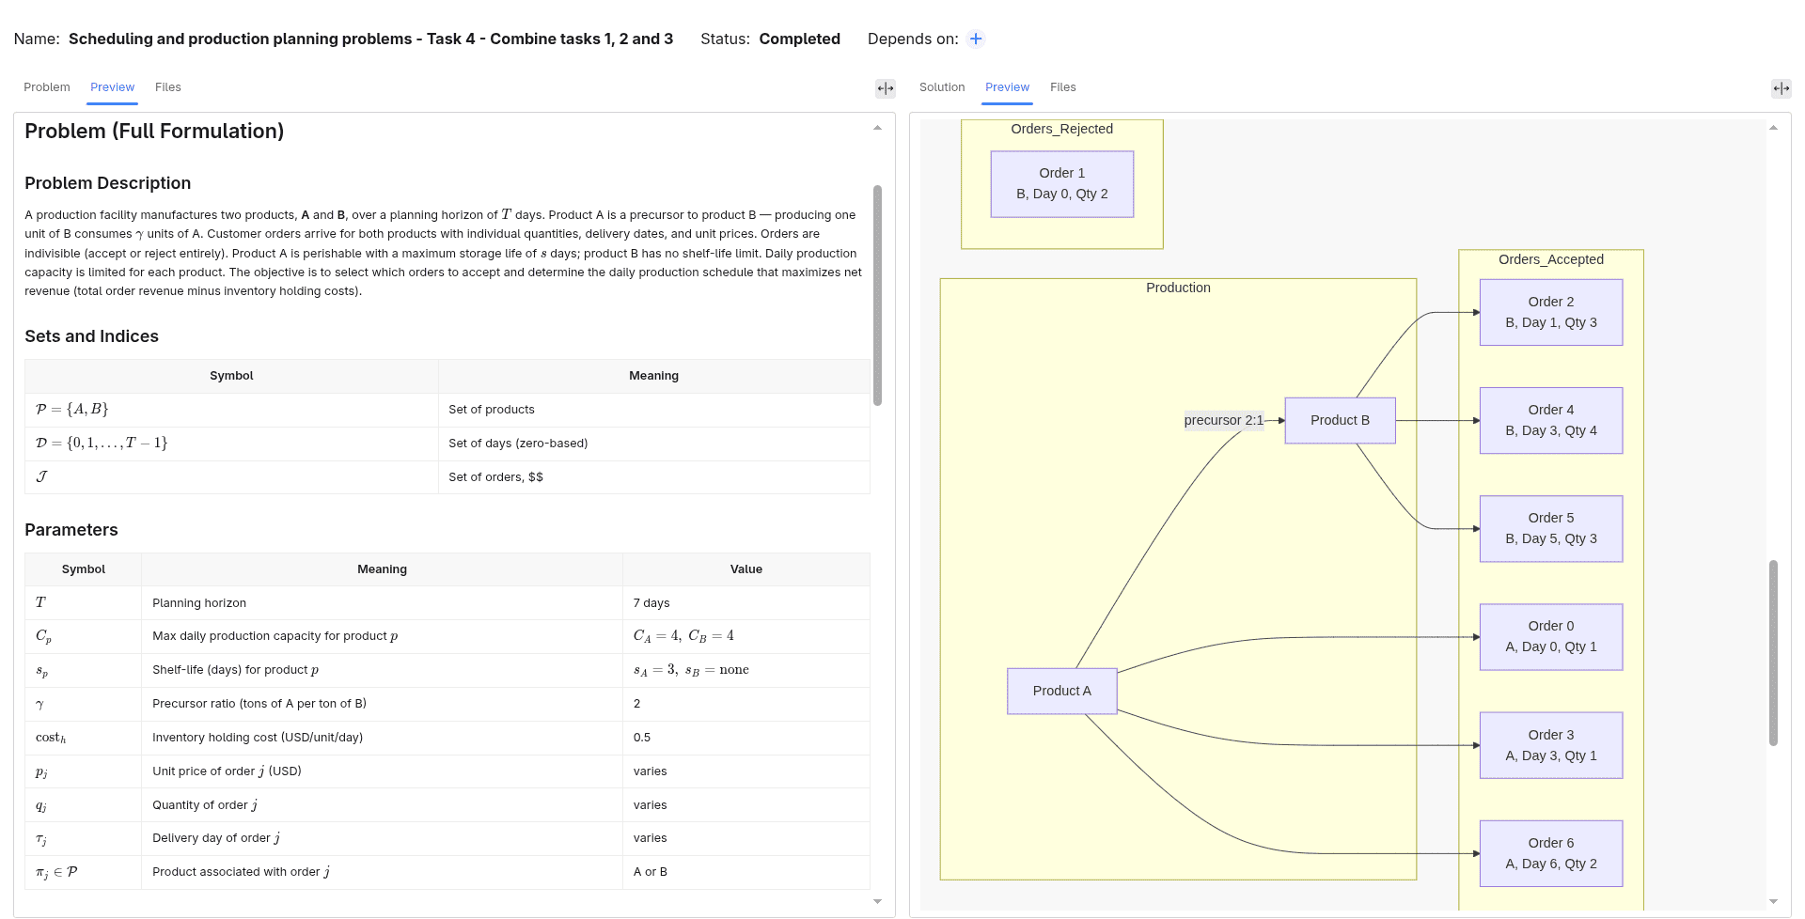Click the right panel split-resize icon
Viewport: 1805px width, 919px height.
[1781, 88]
